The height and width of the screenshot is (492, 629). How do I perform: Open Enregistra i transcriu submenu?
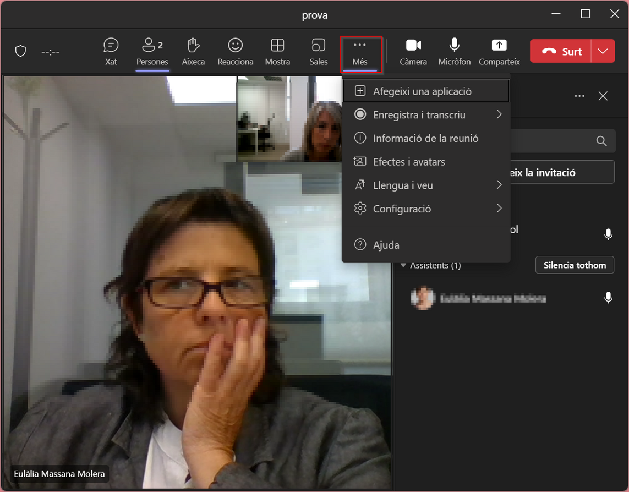click(426, 114)
